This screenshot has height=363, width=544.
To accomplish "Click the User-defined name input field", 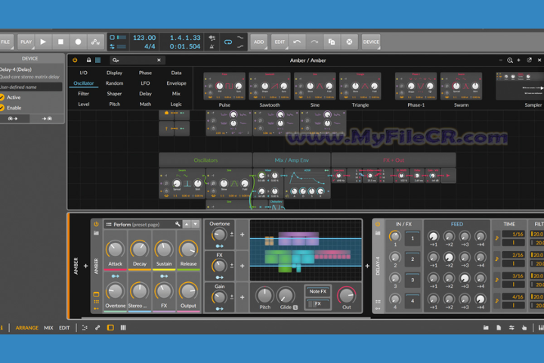I will click(30, 87).
